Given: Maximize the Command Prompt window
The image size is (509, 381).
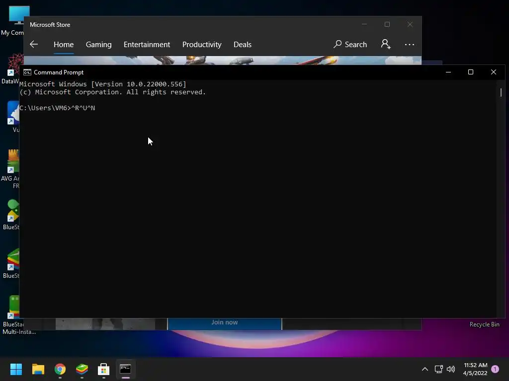Looking at the screenshot, I should [x=471, y=72].
